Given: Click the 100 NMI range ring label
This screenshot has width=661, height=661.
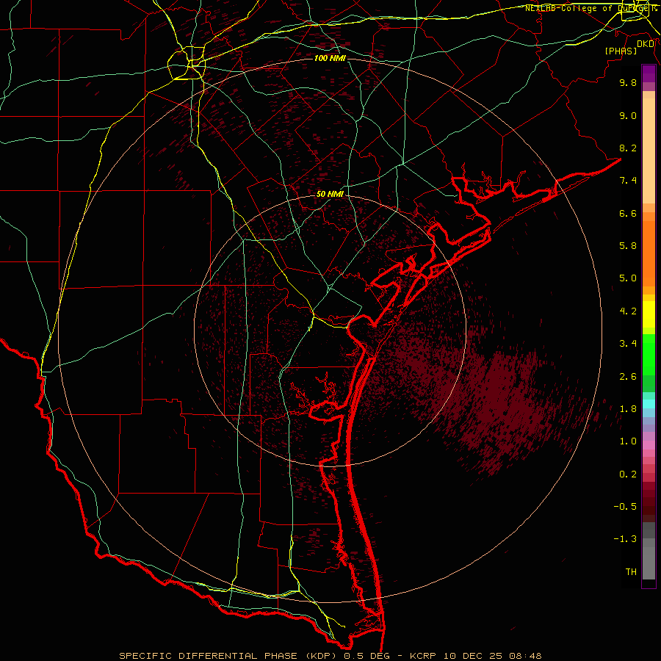Looking at the screenshot, I should click(330, 58).
